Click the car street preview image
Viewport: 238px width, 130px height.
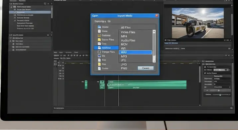coord(198,23)
